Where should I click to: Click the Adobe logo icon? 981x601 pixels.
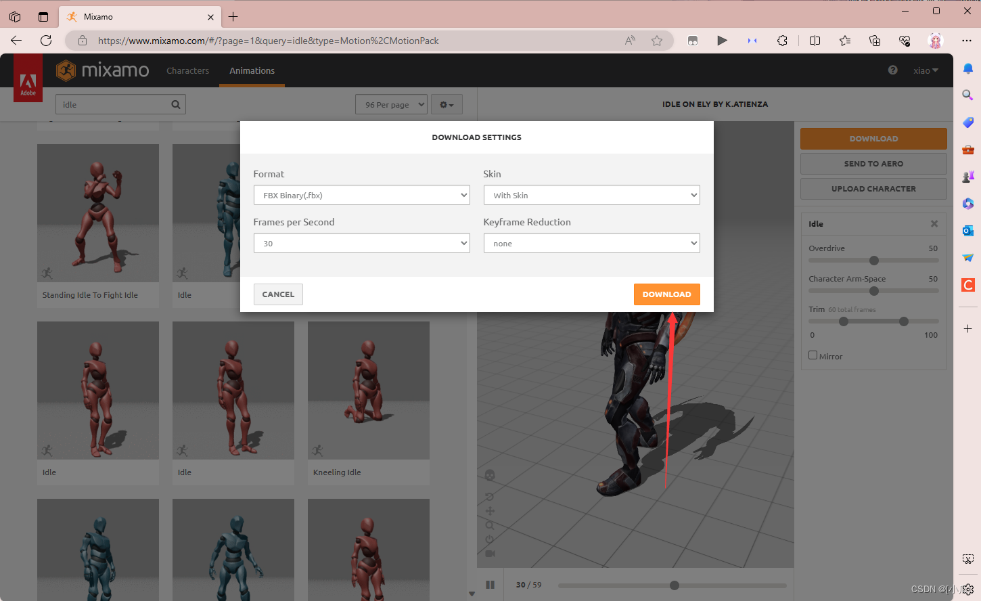point(28,79)
